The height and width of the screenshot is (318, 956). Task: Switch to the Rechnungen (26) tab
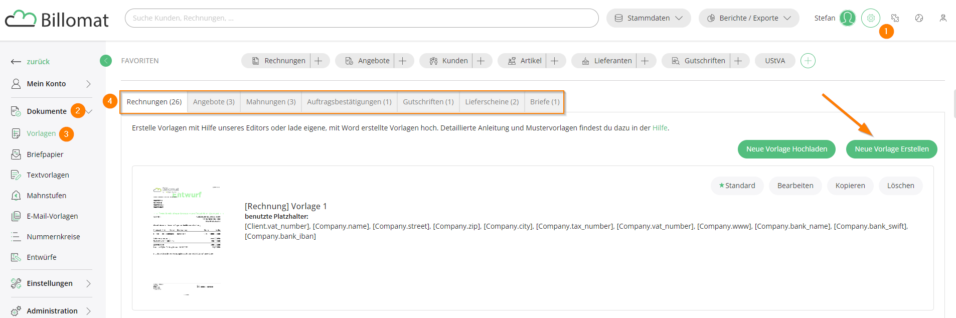154,102
